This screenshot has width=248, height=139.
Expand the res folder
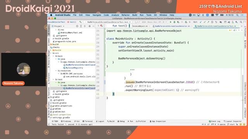pos(56,30)
